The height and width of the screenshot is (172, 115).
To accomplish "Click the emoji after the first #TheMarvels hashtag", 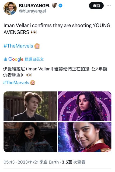I will (37, 46).
